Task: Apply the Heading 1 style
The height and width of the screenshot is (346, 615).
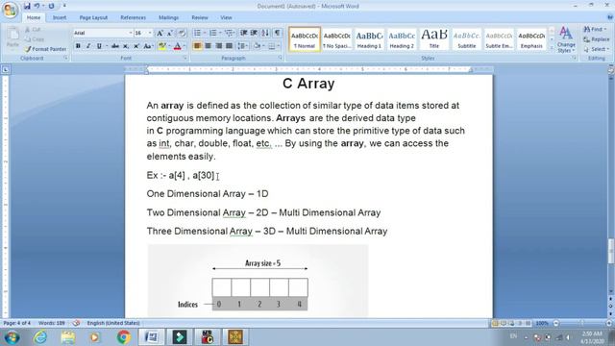Action: tap(369, 39)
